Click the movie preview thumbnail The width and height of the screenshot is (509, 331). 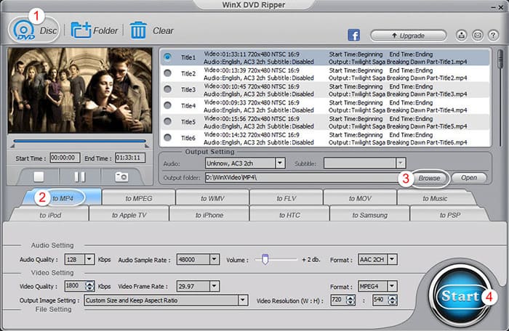point(80,91)
